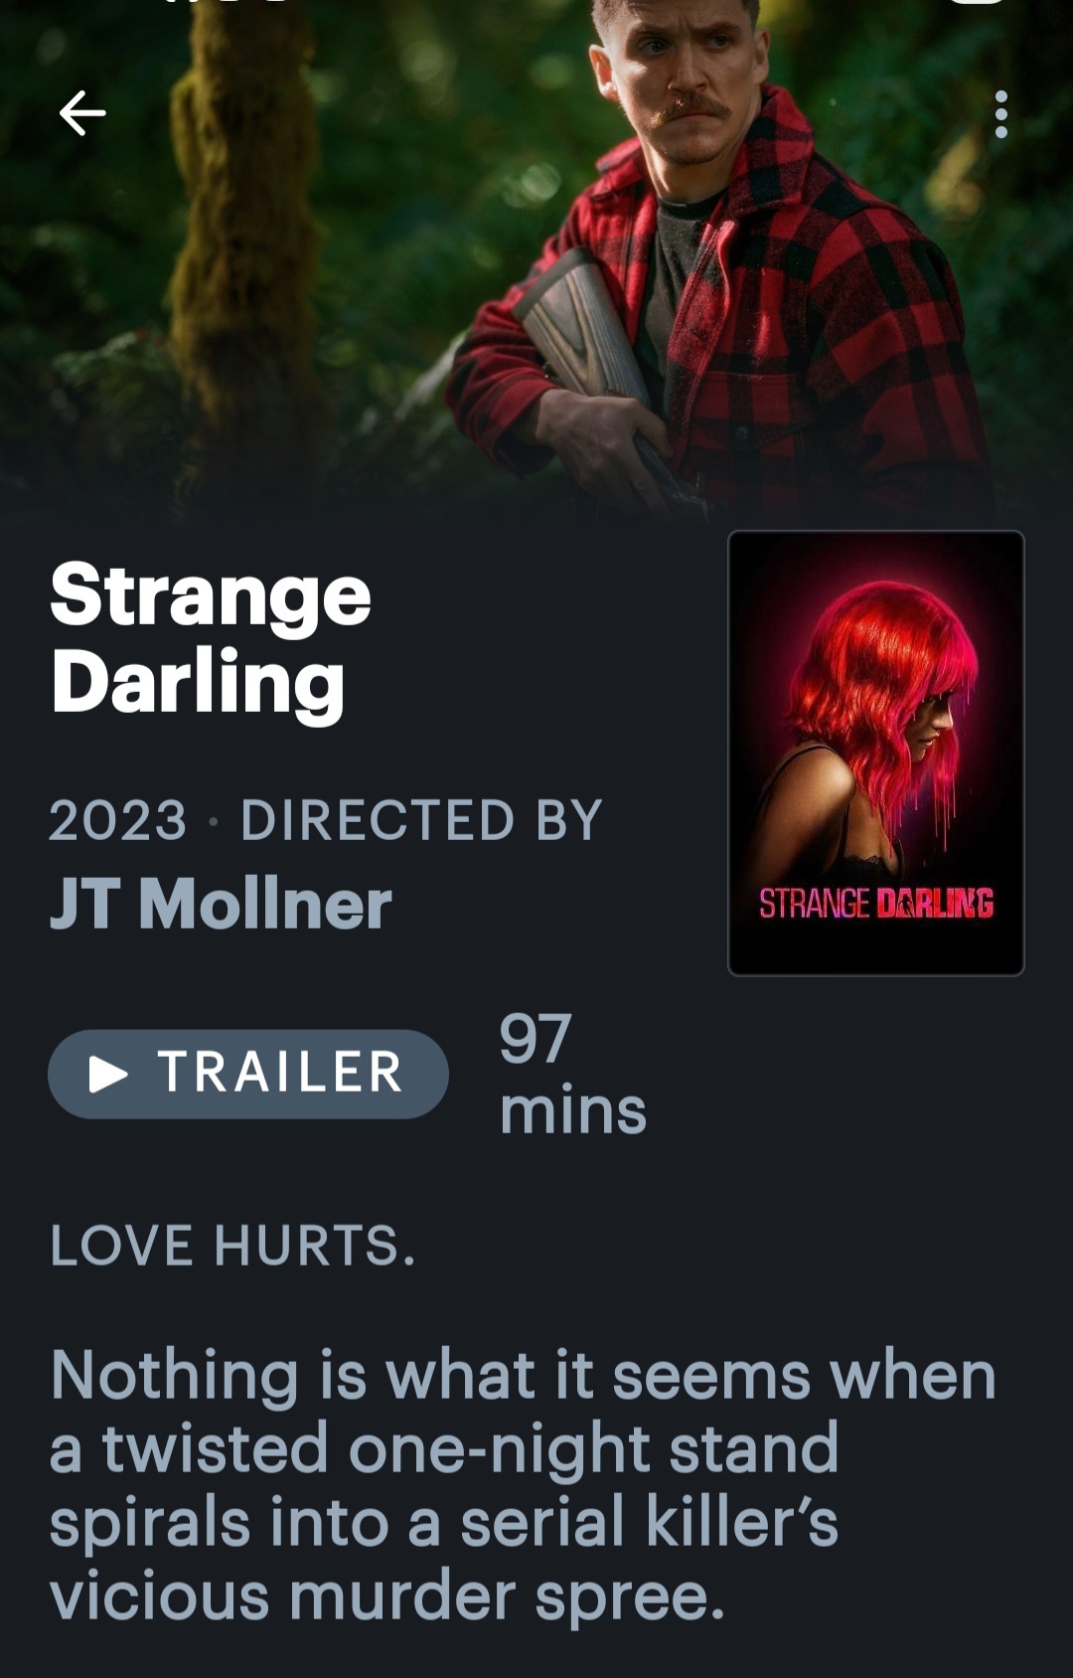Open the Strange Darling poster thumbnail
Image resolution: width=1073 pixels, height=1678 pixels.
(875, 753)
